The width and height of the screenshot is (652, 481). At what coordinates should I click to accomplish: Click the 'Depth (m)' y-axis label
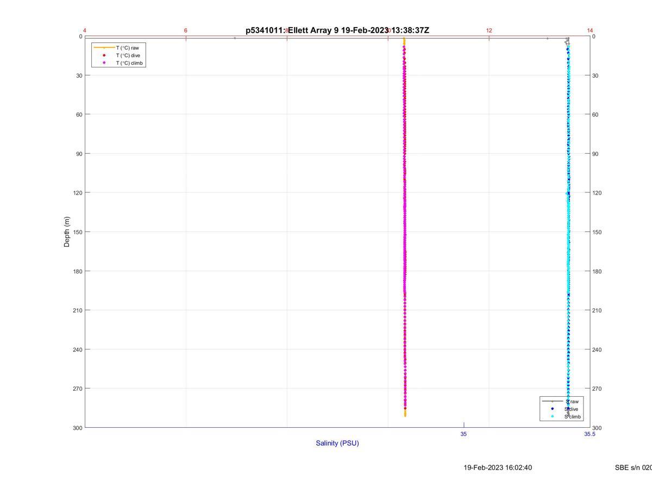coord(67,232)
